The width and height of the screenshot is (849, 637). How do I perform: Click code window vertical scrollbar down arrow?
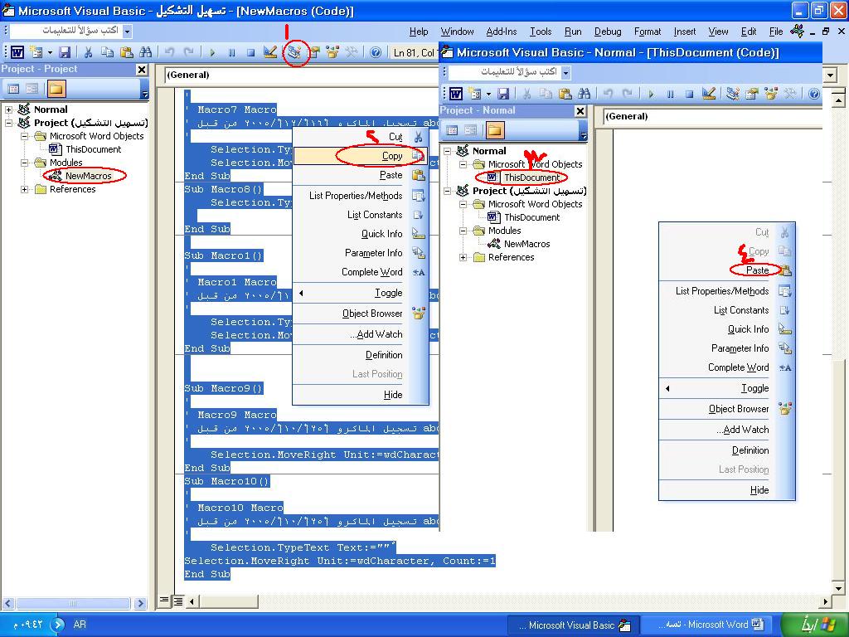click(x=838, y=588)
